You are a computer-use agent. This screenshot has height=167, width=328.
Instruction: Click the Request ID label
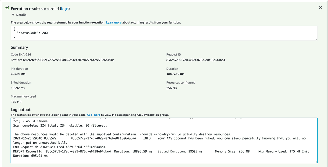click(174, 54)
